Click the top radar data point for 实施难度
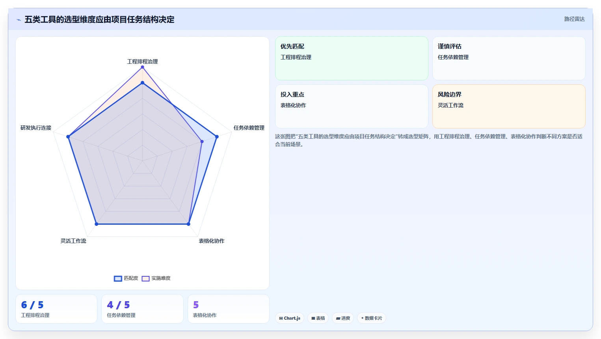 point(142,67)
